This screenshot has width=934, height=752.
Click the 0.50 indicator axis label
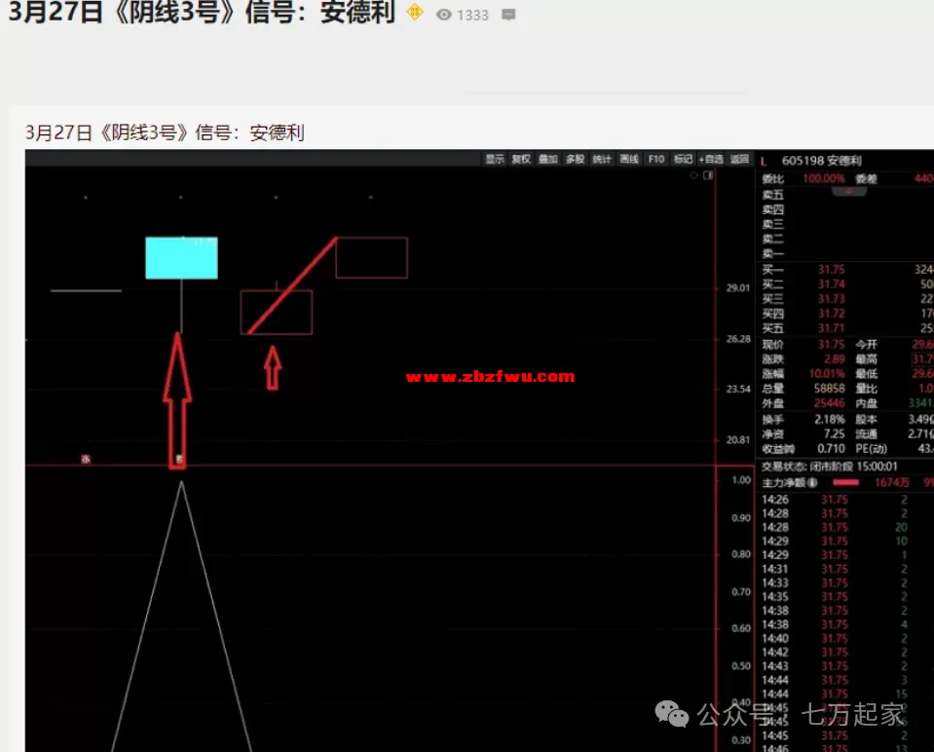click(x=741, y=666)
